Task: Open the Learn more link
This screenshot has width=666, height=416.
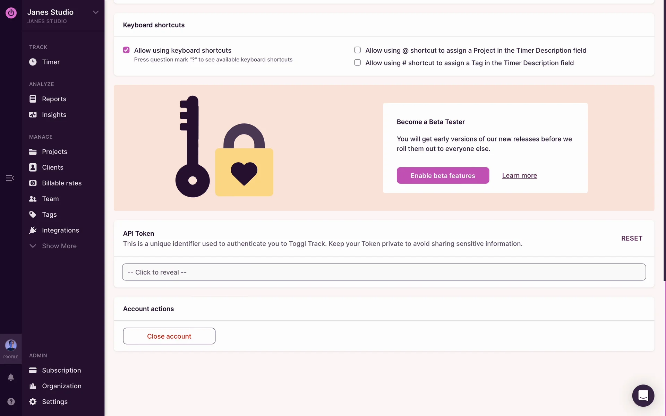Action: (519, 175)
